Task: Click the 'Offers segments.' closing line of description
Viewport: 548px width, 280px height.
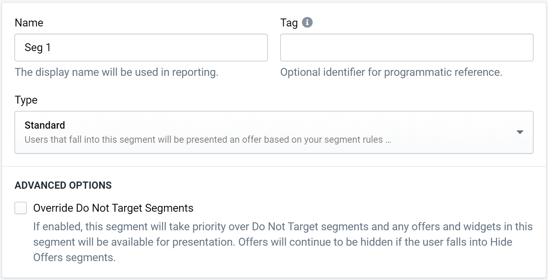Action: (75, 257)
